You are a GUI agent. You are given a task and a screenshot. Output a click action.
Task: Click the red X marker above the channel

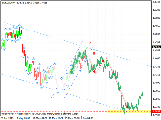(90, 43)
